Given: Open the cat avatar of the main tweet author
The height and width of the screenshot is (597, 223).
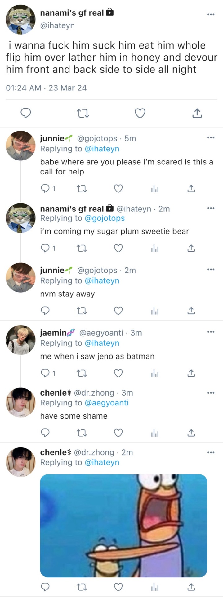Looking at the screenshot, I should 20,19.
